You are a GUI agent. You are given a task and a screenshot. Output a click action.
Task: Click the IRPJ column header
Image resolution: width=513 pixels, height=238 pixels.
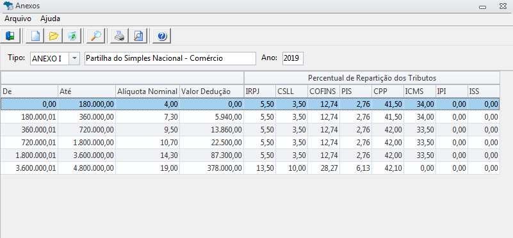(260, 91)
